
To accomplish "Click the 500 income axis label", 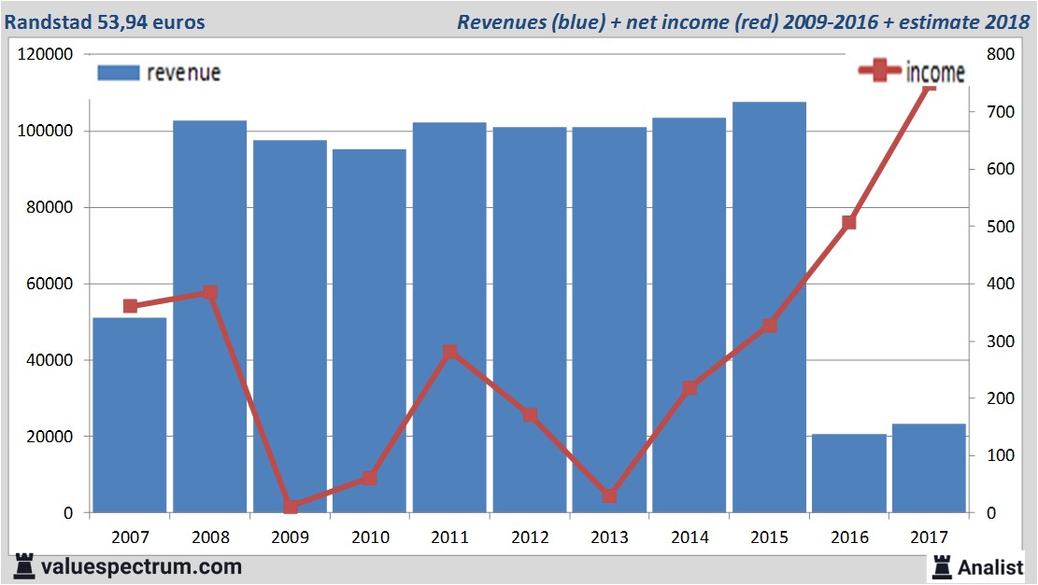I will [1001, 226].
